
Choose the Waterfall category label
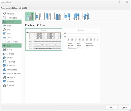[x=11, y=78]
